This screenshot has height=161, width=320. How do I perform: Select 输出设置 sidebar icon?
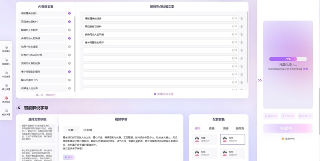pos(6,87)
